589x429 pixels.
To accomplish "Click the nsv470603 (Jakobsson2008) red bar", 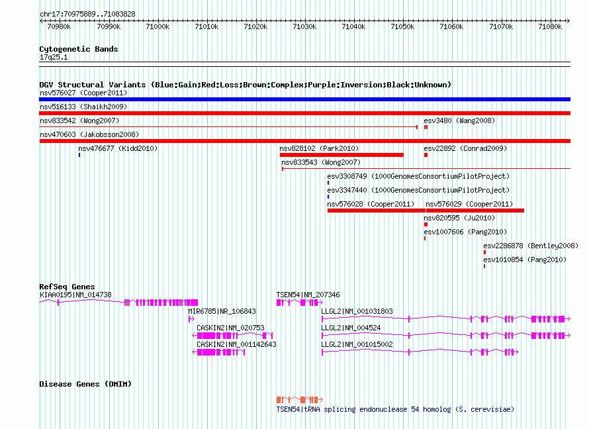I will point(304,141).
